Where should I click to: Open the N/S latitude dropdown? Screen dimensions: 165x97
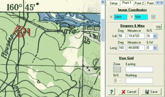coord(155,36)
